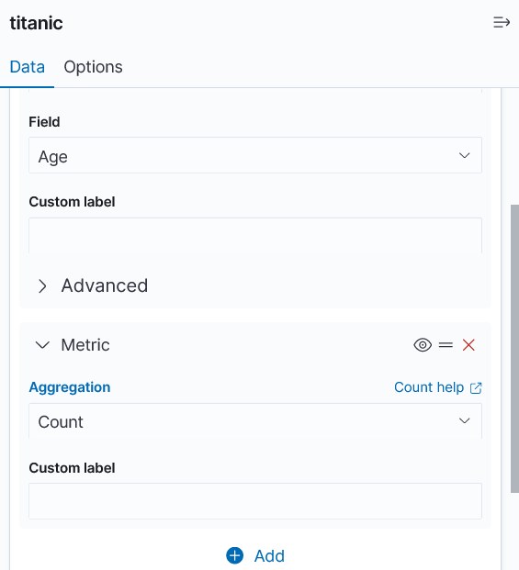This screenshot has height=570, width=519.
Task: Collapse the Metric section chevron
Action: (x=42, y=344)
